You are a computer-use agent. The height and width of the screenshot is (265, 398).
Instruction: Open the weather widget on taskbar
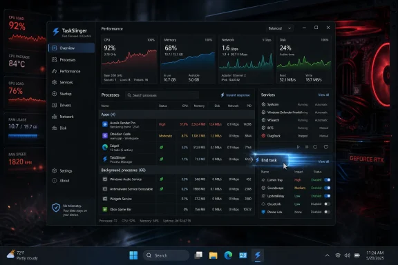(22, 255)
